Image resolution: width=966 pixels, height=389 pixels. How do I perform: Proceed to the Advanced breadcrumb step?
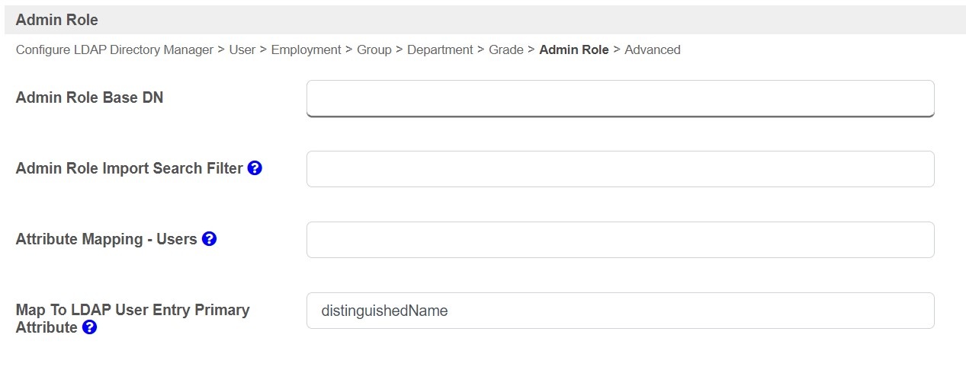[652, 49]
